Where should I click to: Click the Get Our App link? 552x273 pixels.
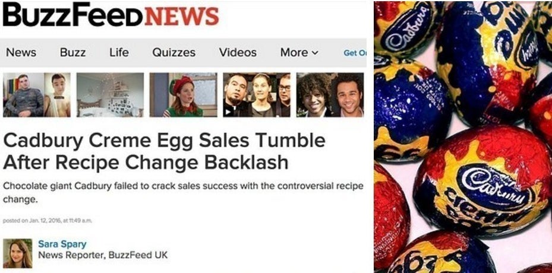coord(355,53)
